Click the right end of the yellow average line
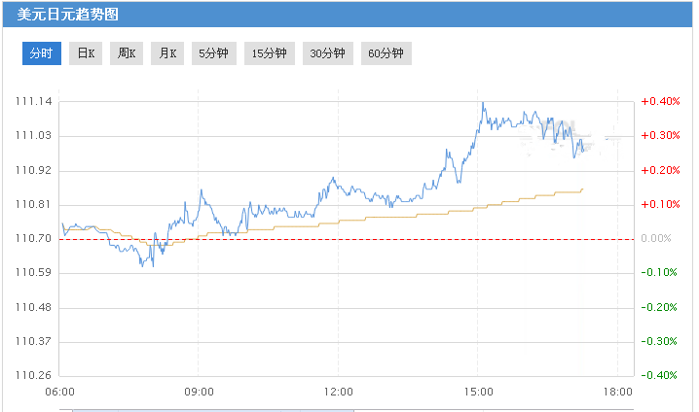 582,189
